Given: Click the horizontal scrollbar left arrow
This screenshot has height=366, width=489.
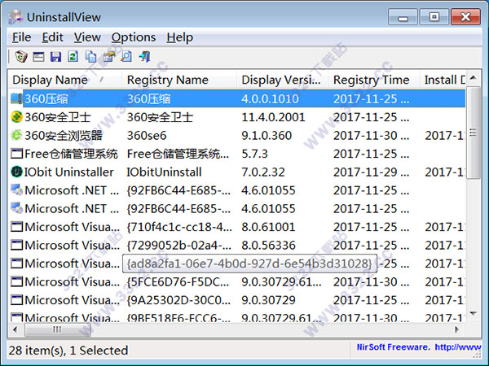Looking at the screenshot, I should coord(15,329).
